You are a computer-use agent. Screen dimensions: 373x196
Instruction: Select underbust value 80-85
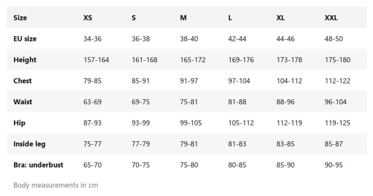coord(237,165)
